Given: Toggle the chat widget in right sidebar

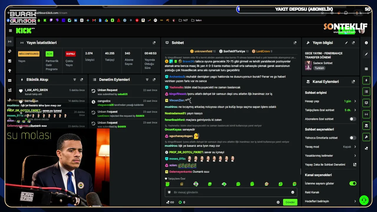Looking at the screenshot, I should pyautogui.click(x=366, y=103).
